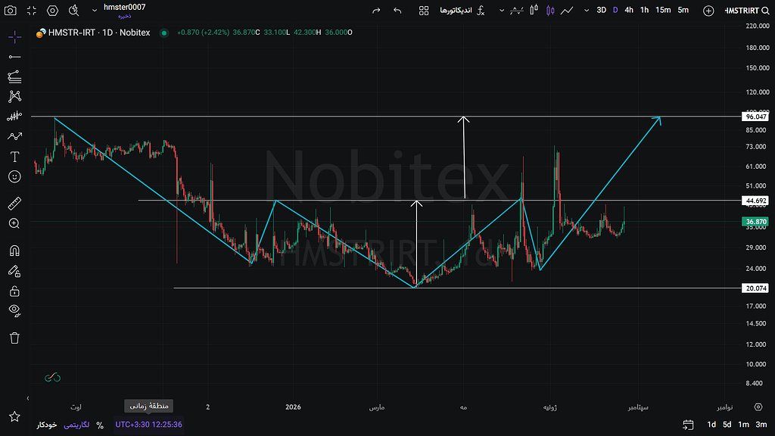Viewport: 775px width, 436px height.
Task: Click the favorites star icon
Action: (x=15, y=417)
